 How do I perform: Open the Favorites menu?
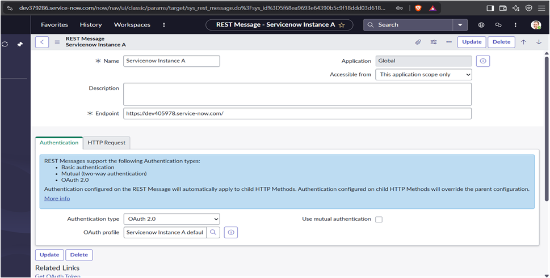point(54,25)
